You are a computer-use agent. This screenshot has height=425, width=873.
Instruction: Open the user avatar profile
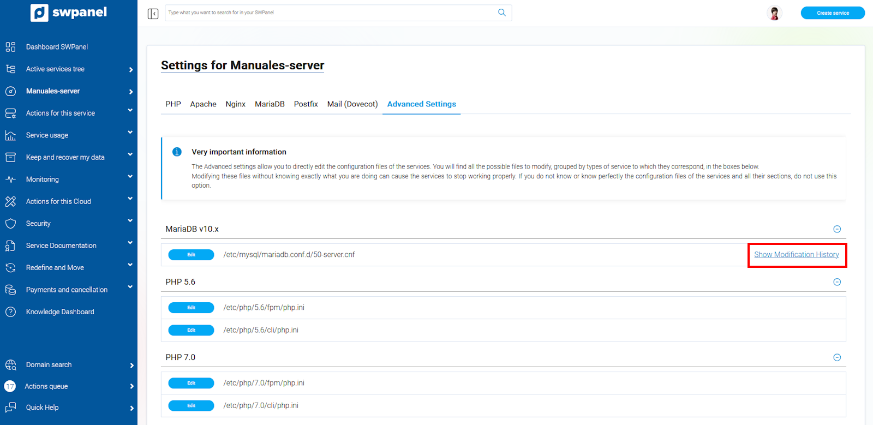[x=774, y=13]
